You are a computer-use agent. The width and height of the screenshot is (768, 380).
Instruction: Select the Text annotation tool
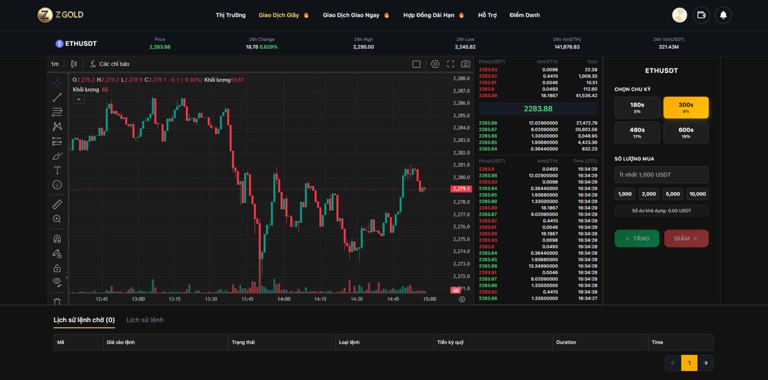(57, 170)
